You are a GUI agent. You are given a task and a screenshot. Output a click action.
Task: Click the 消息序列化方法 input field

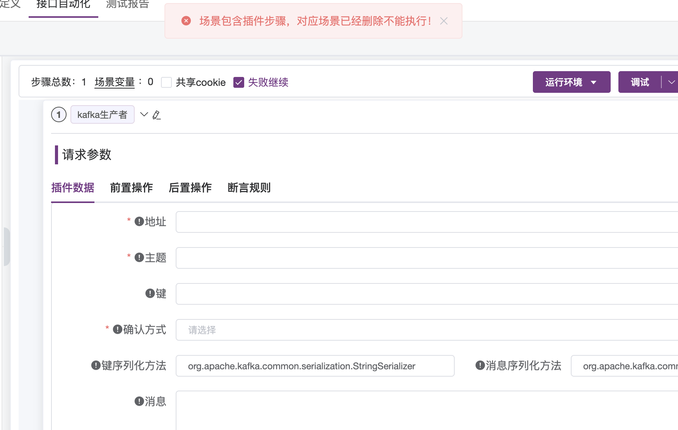point(625,366)
